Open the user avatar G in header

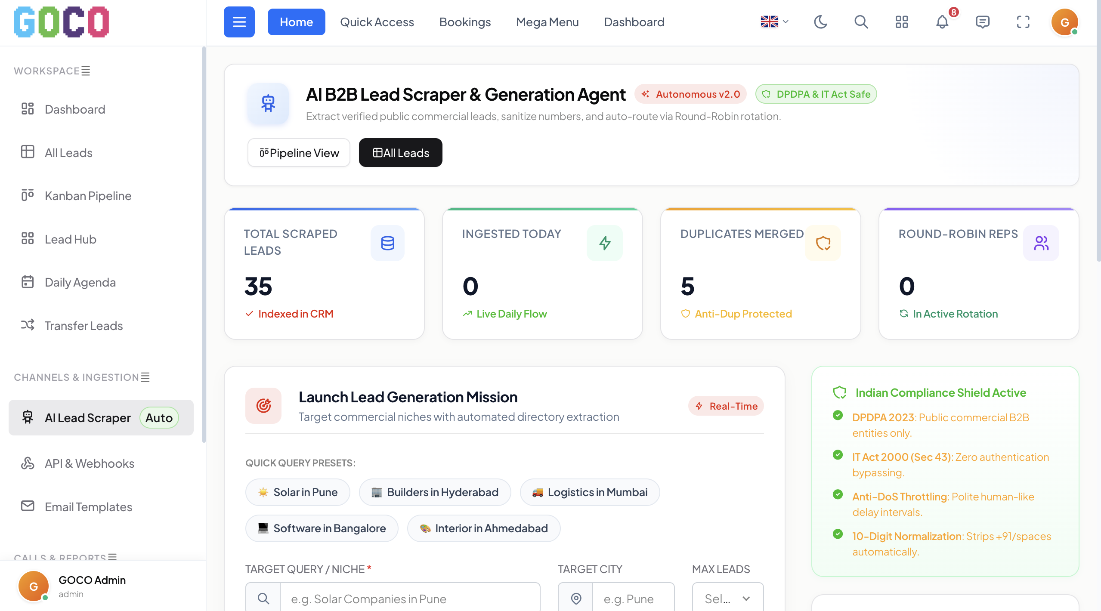[x=1065, y=22]
